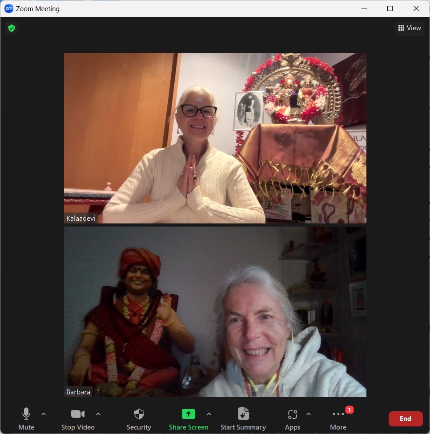Viewport: 430px width, 434px height.
Task: Click the Zoom logo in title bar
Action: point(8,8)
